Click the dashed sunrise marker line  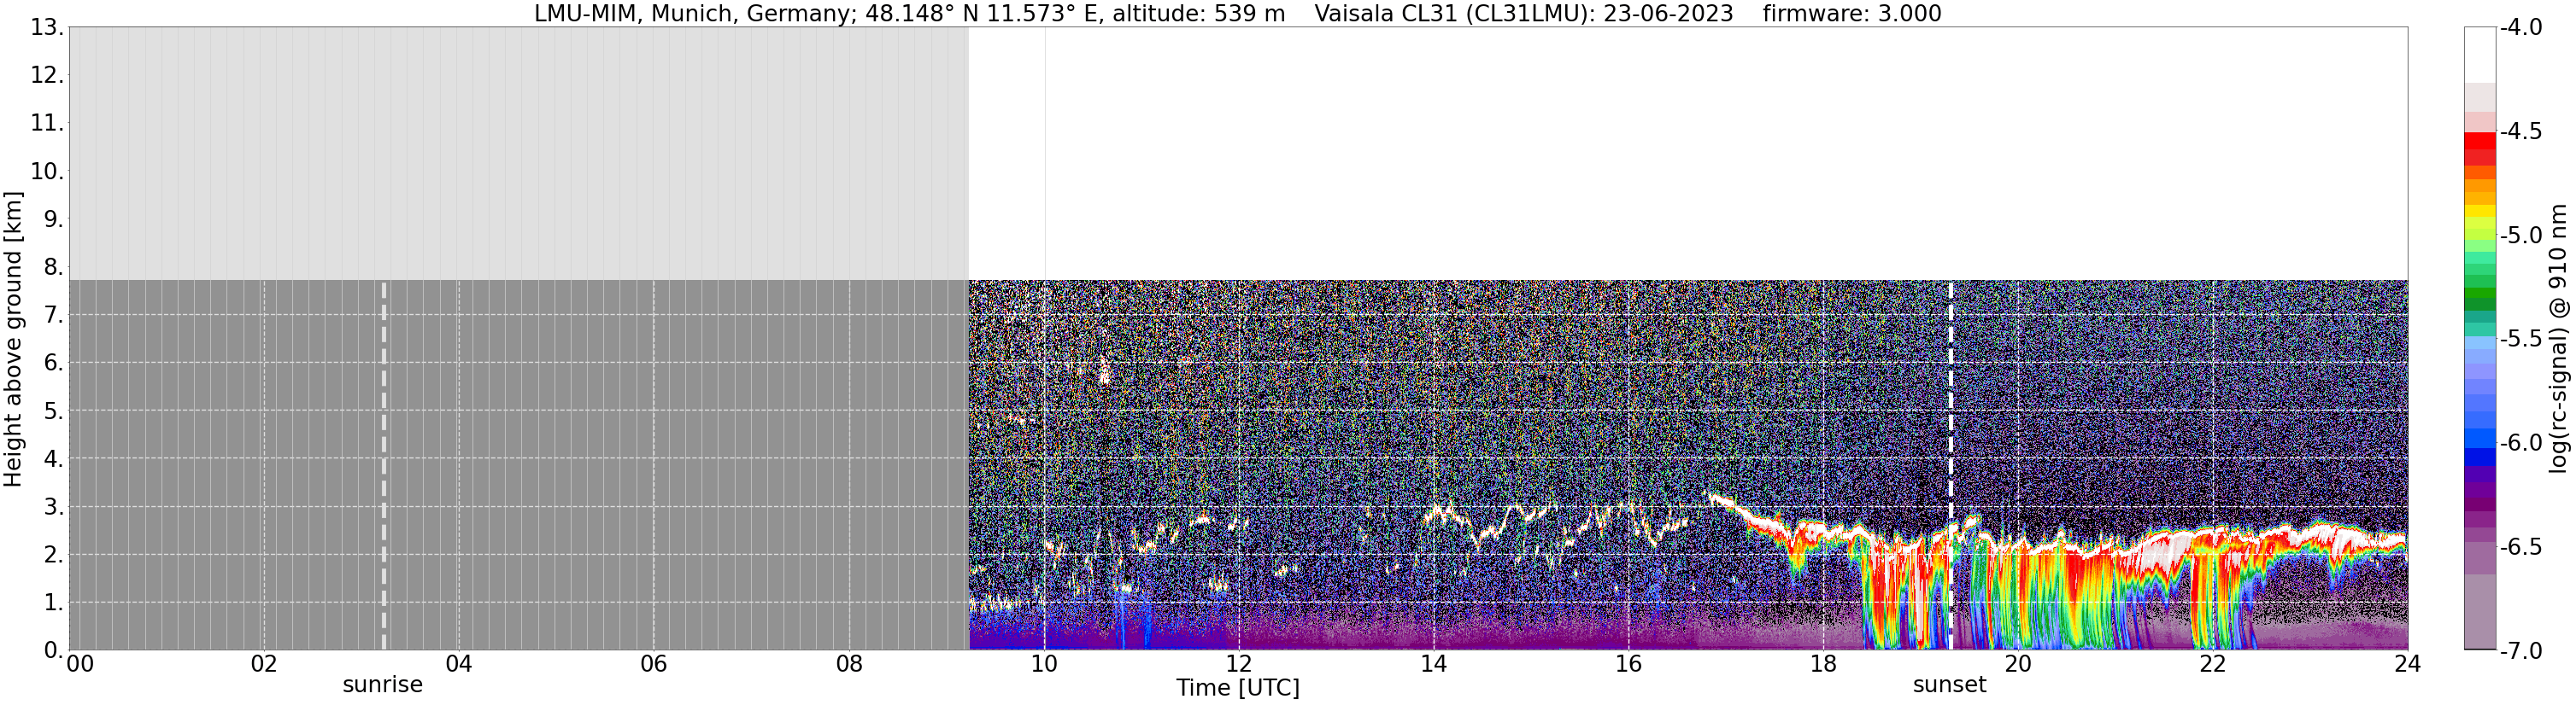point(384,465)
